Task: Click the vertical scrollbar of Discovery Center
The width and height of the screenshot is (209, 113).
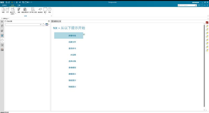Action: [x=204, y=66]
